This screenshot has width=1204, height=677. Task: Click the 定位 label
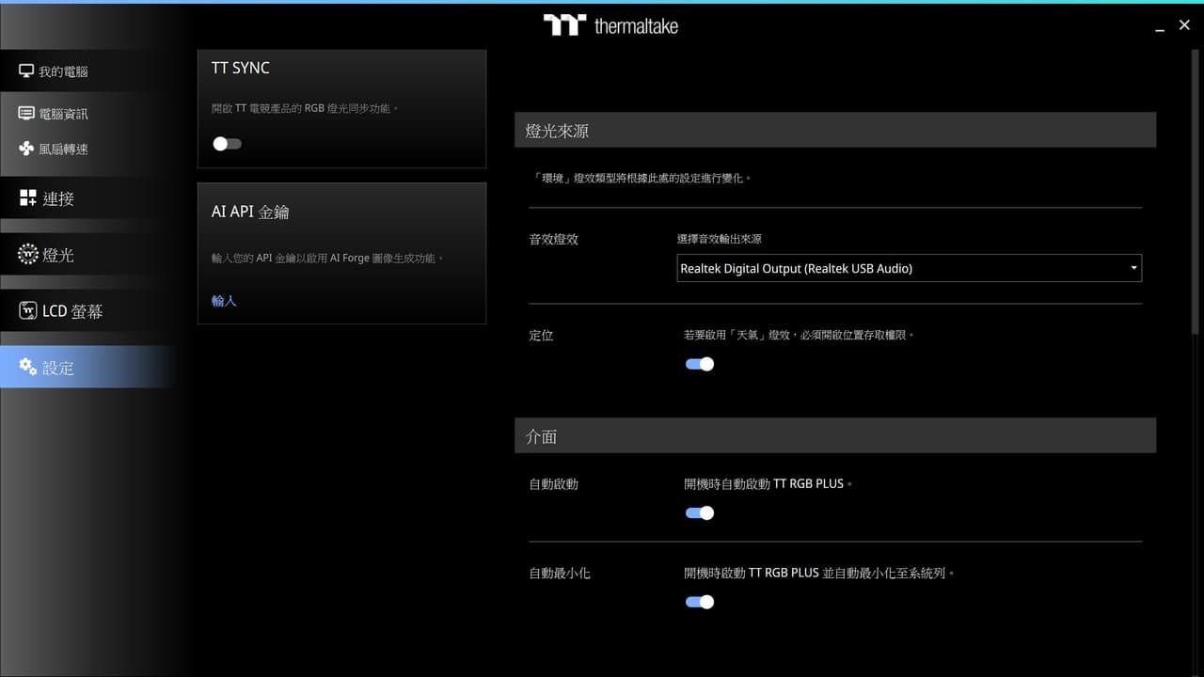pos(542,335)
